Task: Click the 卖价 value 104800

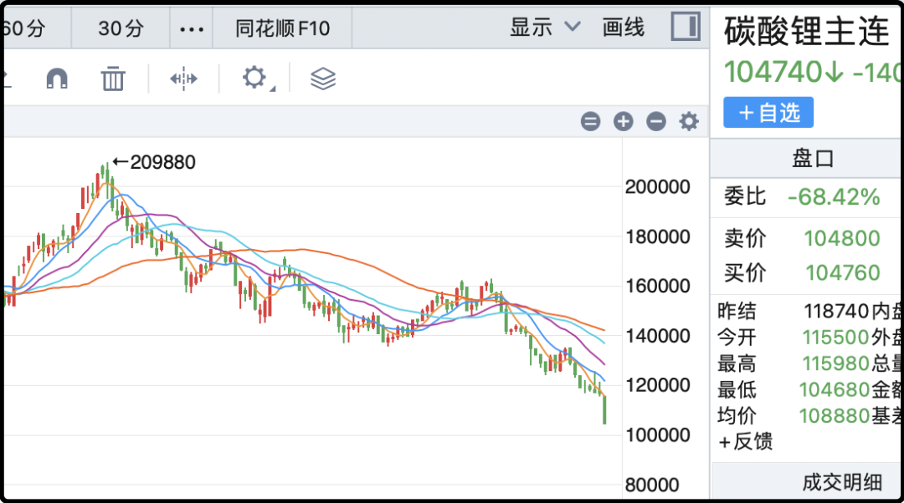Action: click(842, 238)
